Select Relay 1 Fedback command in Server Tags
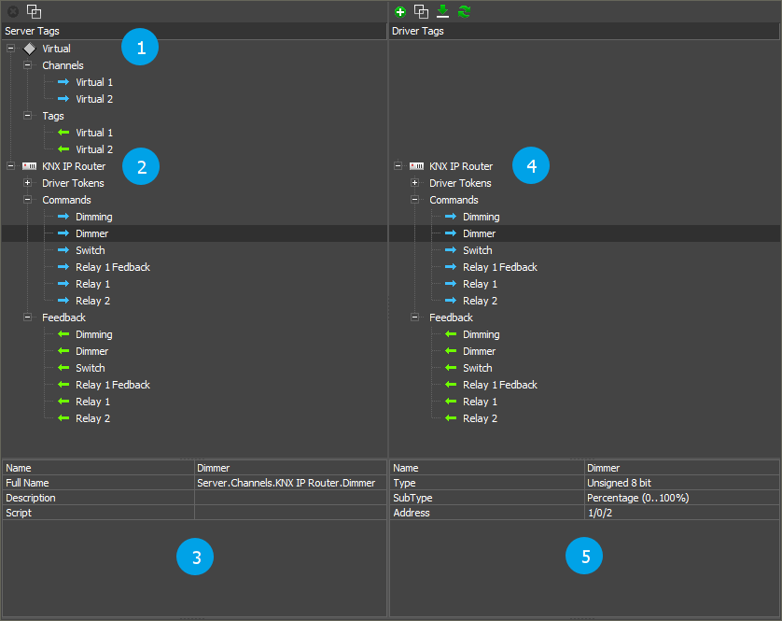This screenshot has height=621, width=782. click(x=112, y=267)
